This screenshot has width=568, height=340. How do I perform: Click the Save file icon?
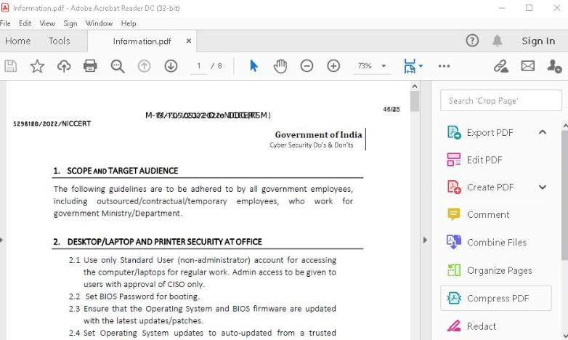coord(10,66)
